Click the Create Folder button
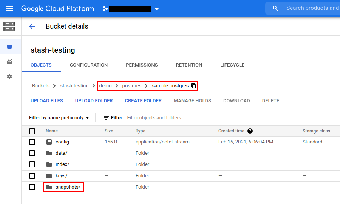This screenshot has height=204, width=340. tap(143, 101)
